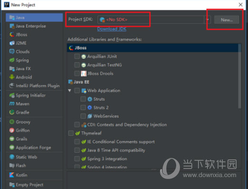Click the Kotlin K icon

click(12, 175)
